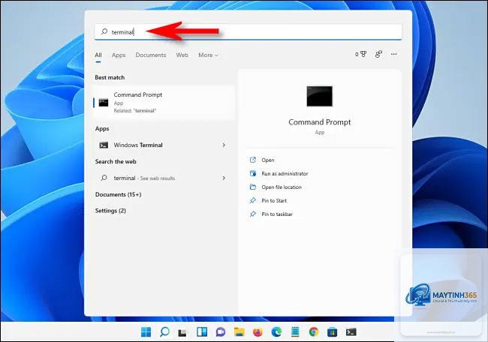This screenshot has height=342, width=488.
Task: Choose Open file location
Action: click(x=282, y=187)
